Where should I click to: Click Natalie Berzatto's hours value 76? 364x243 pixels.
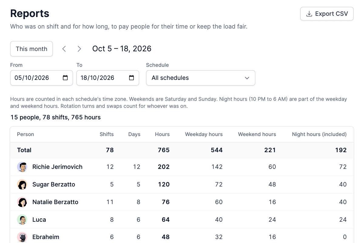point(166,202)
